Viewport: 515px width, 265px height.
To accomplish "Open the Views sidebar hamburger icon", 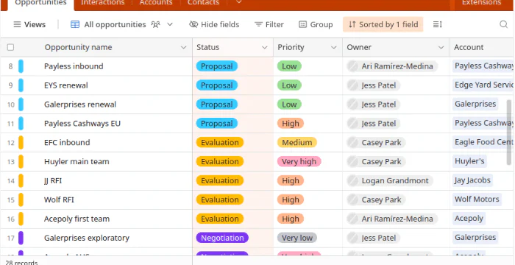I will pyautogui.click(x=17, y=24).
